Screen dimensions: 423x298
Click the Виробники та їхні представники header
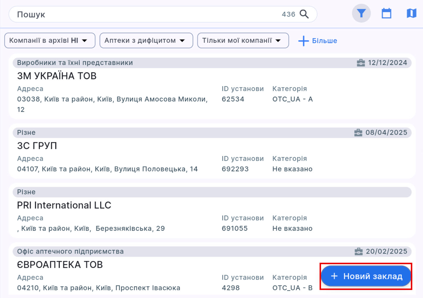point(75,63)
